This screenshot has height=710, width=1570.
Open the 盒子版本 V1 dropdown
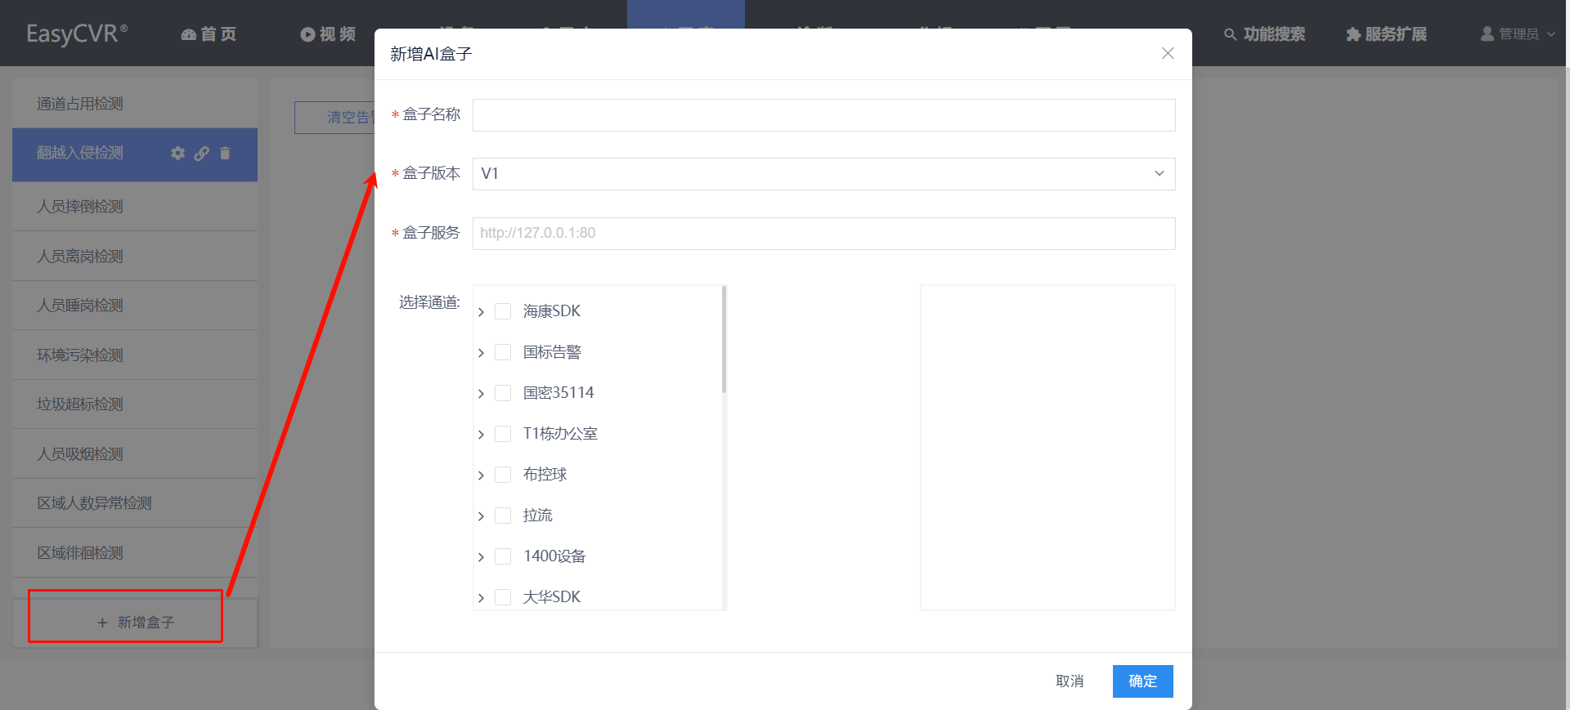click(823, 174)
